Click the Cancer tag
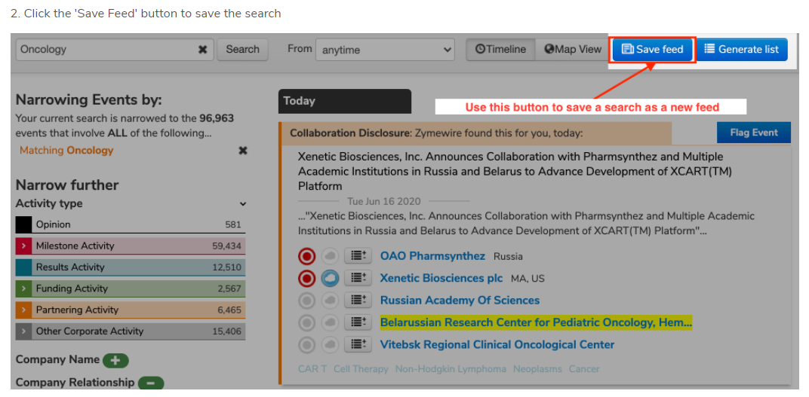809x397 pixels. click(584, 369)
